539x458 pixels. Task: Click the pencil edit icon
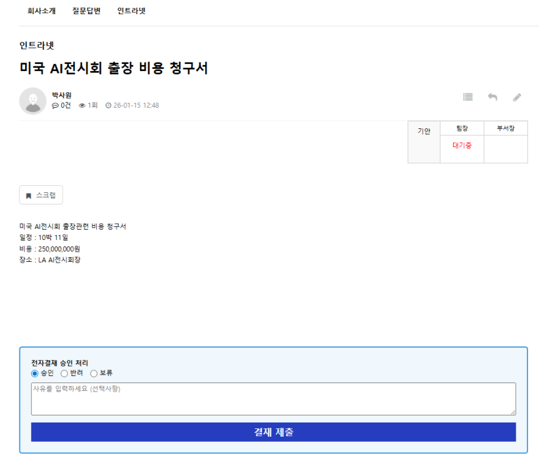coord(517,97)
